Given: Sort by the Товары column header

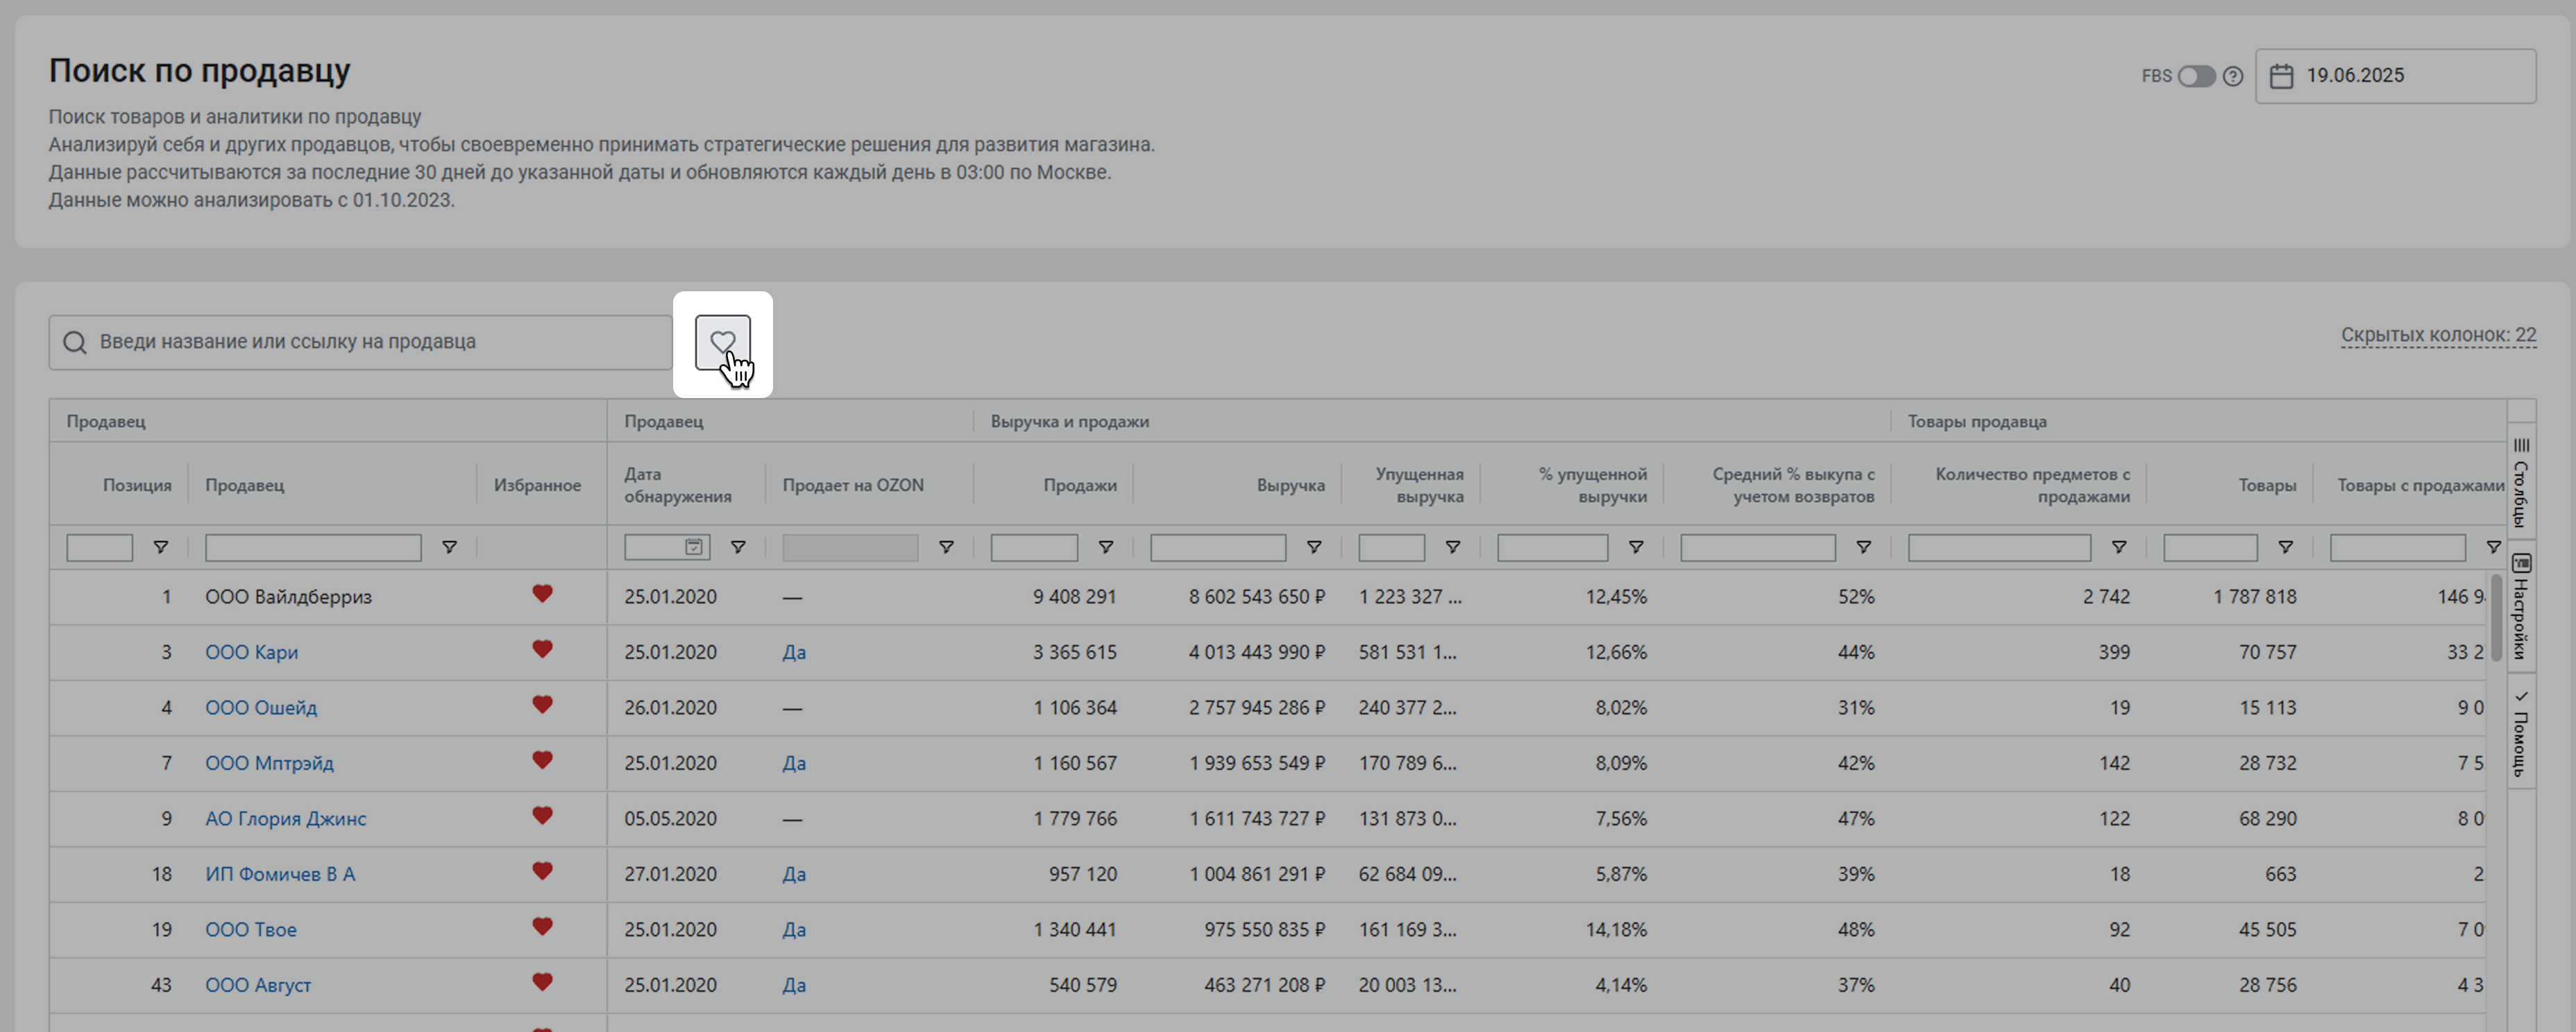Looking at the screenshot, I should tap(2267, 485).
